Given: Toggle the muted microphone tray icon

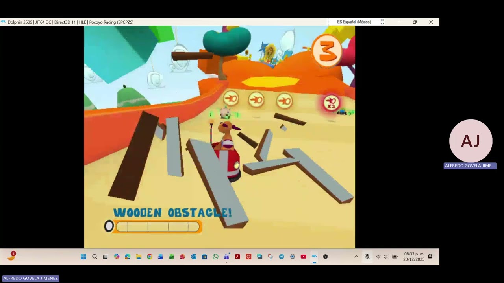Looking at the screenshot, I should pyautogui.click(x=367, y=257).
